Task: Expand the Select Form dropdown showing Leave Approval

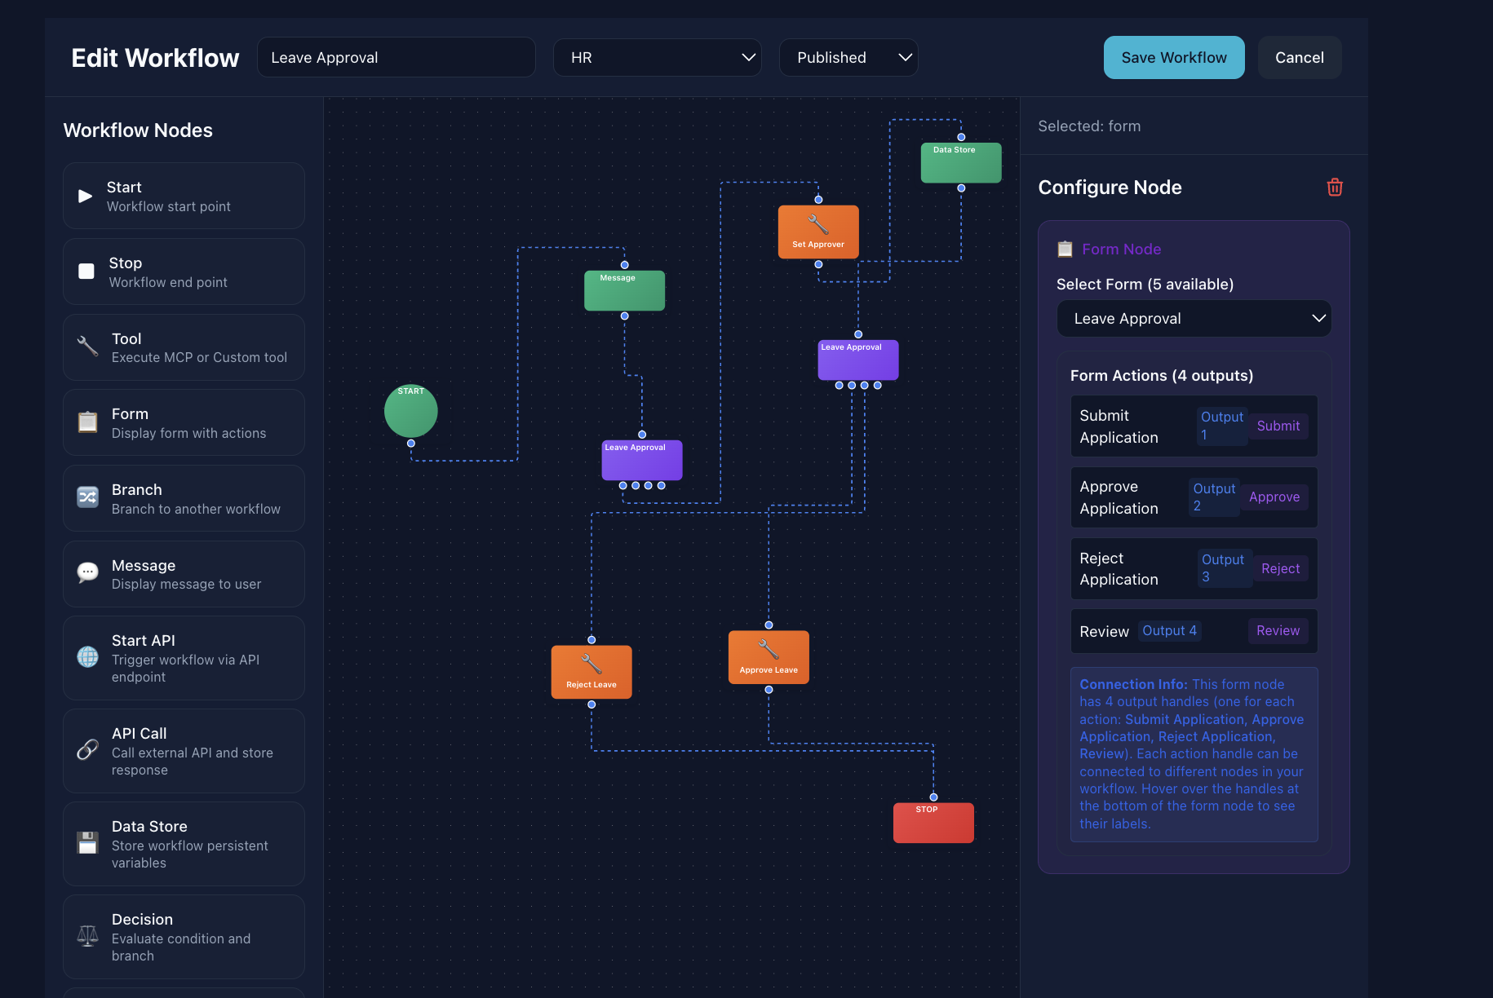Action: [x=1194, y=318]
